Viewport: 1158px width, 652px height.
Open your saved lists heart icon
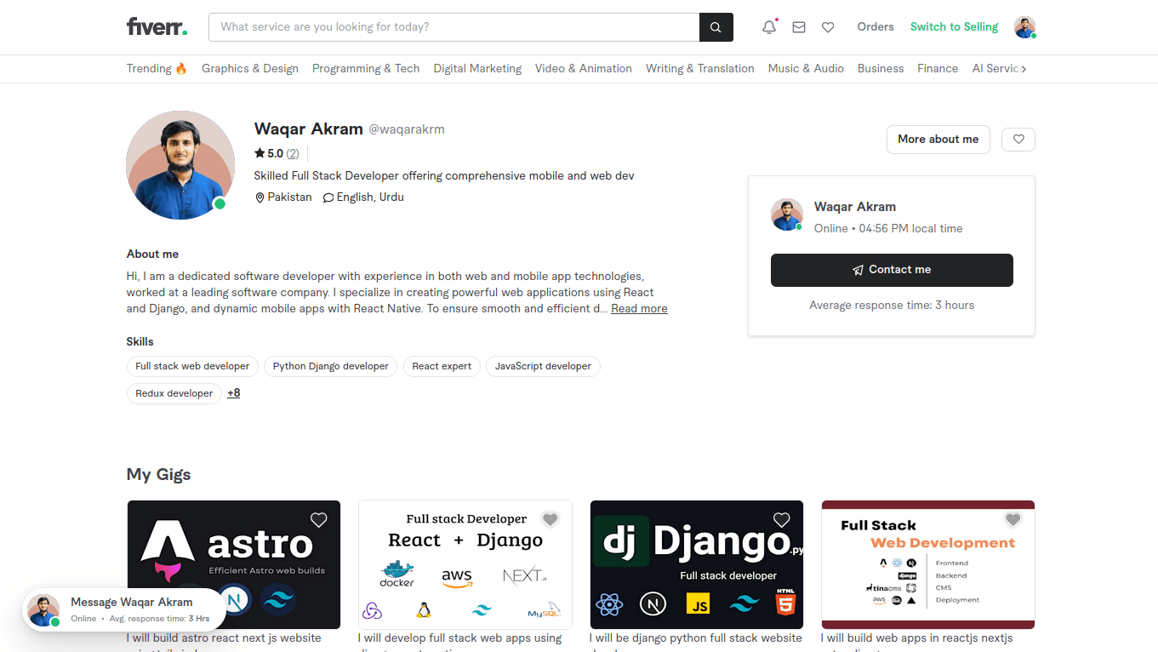828,26
